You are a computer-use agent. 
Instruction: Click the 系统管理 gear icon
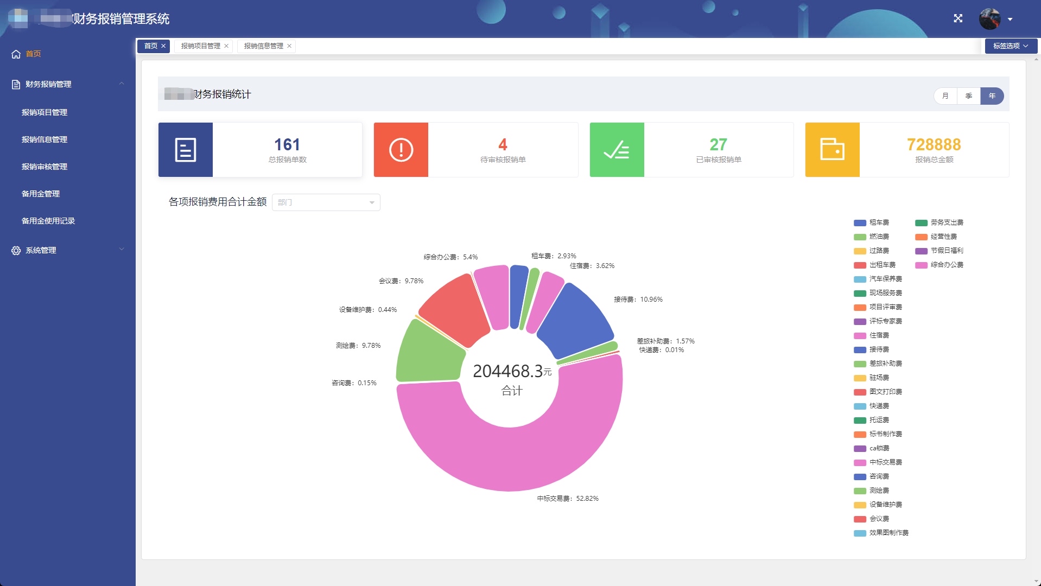pos(16,250)
